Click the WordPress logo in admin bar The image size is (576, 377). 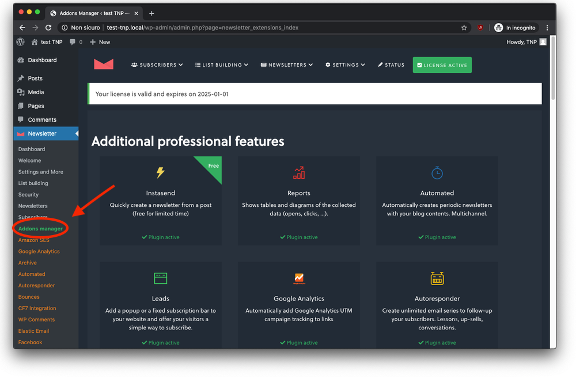pos(21,42)
